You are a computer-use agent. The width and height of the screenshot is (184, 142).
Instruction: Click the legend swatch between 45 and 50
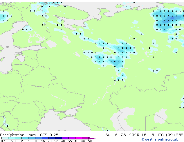[85, 138]
